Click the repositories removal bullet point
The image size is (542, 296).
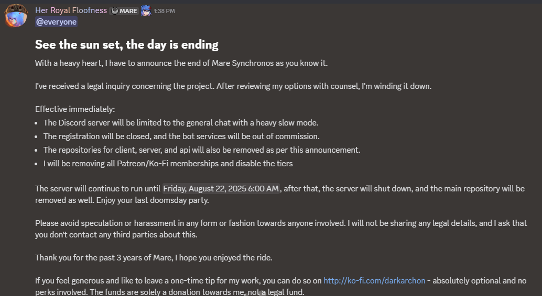[202, 150]
